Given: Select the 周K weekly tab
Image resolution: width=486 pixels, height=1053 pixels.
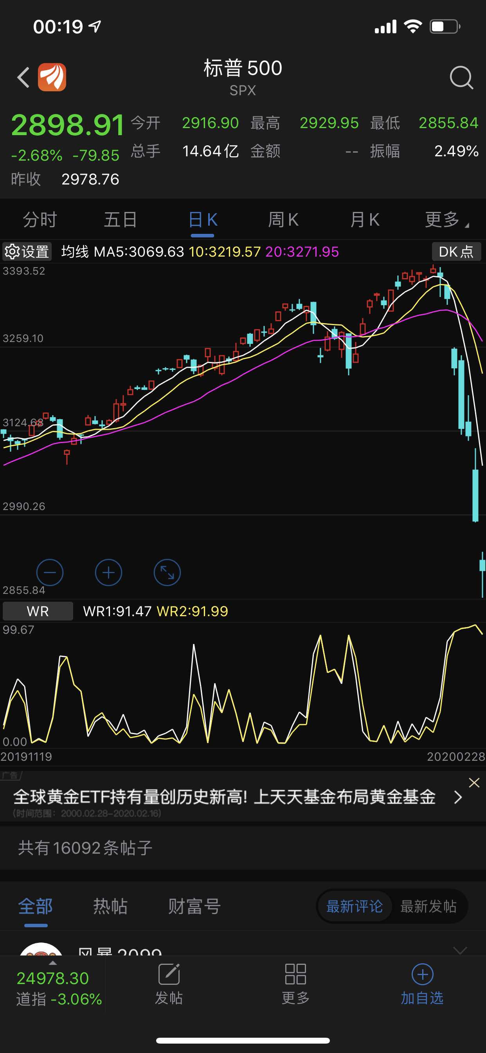Looking at the screenshot, I should coord(283,219).
